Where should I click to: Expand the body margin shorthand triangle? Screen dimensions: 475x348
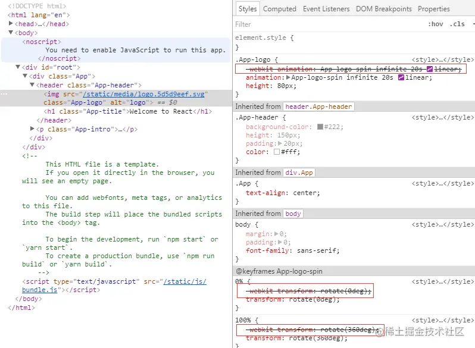276,234
